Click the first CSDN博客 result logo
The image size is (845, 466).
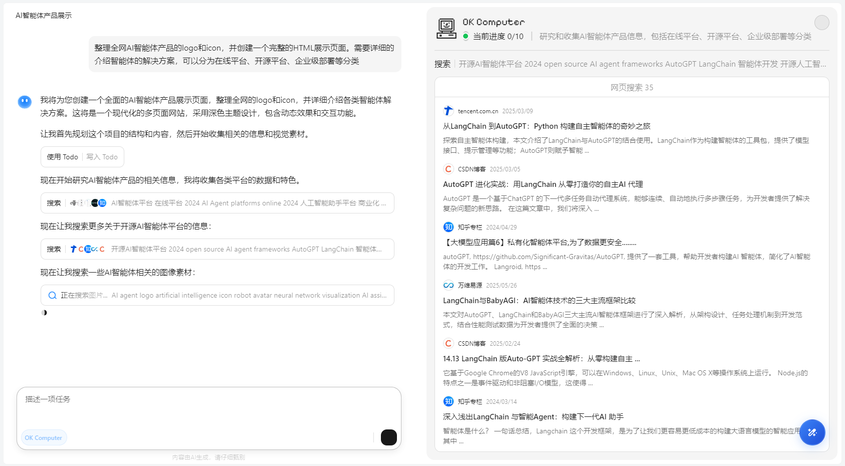[449, 169]
